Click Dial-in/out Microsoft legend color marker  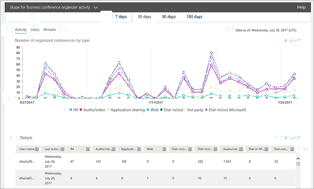click(x=206, y=110)
